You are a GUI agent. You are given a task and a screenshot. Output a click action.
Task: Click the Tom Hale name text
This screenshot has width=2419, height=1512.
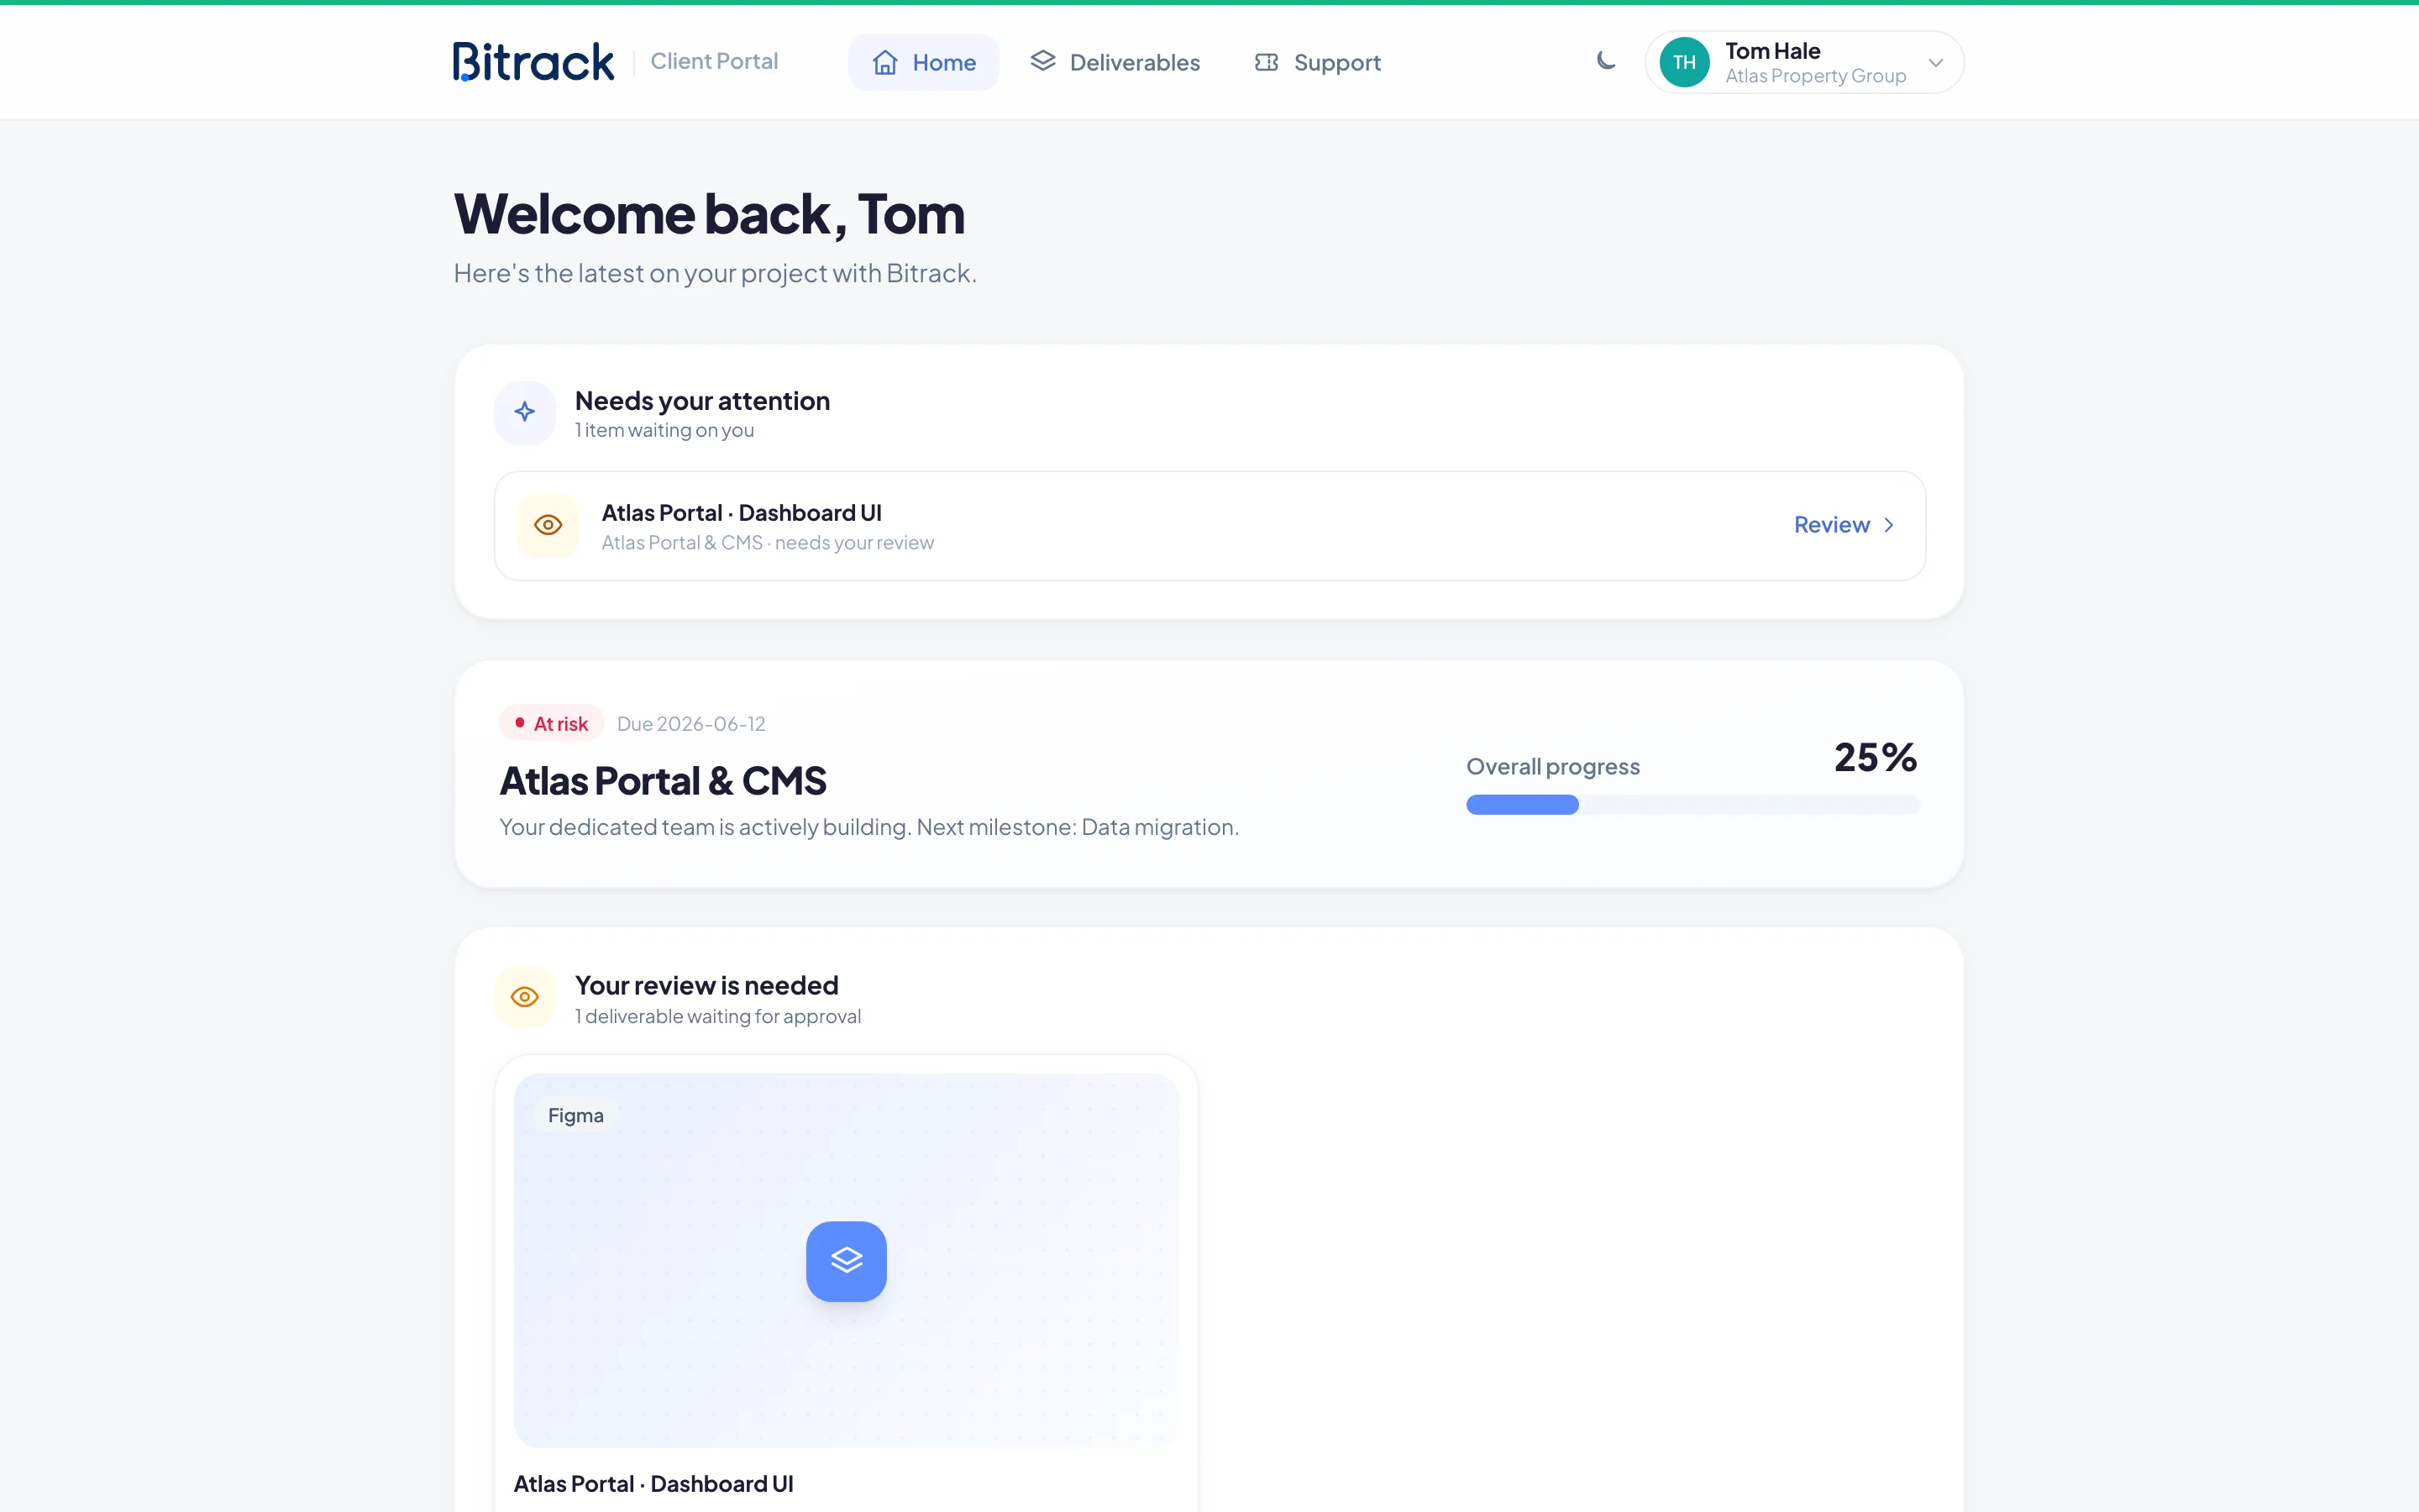[x=1772, y=51]
